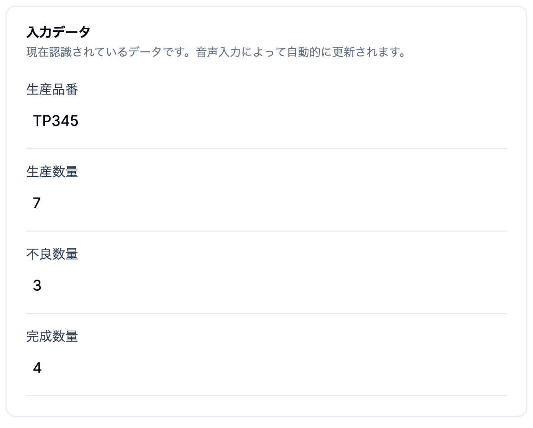Click the TP345 product number value

click(56, 121)
